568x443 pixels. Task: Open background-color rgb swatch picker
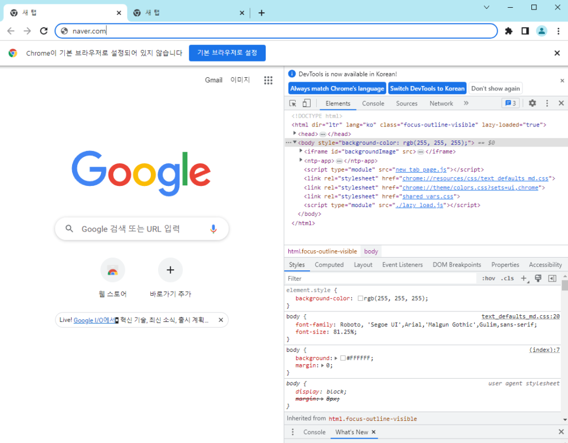(x=361, y=298)
